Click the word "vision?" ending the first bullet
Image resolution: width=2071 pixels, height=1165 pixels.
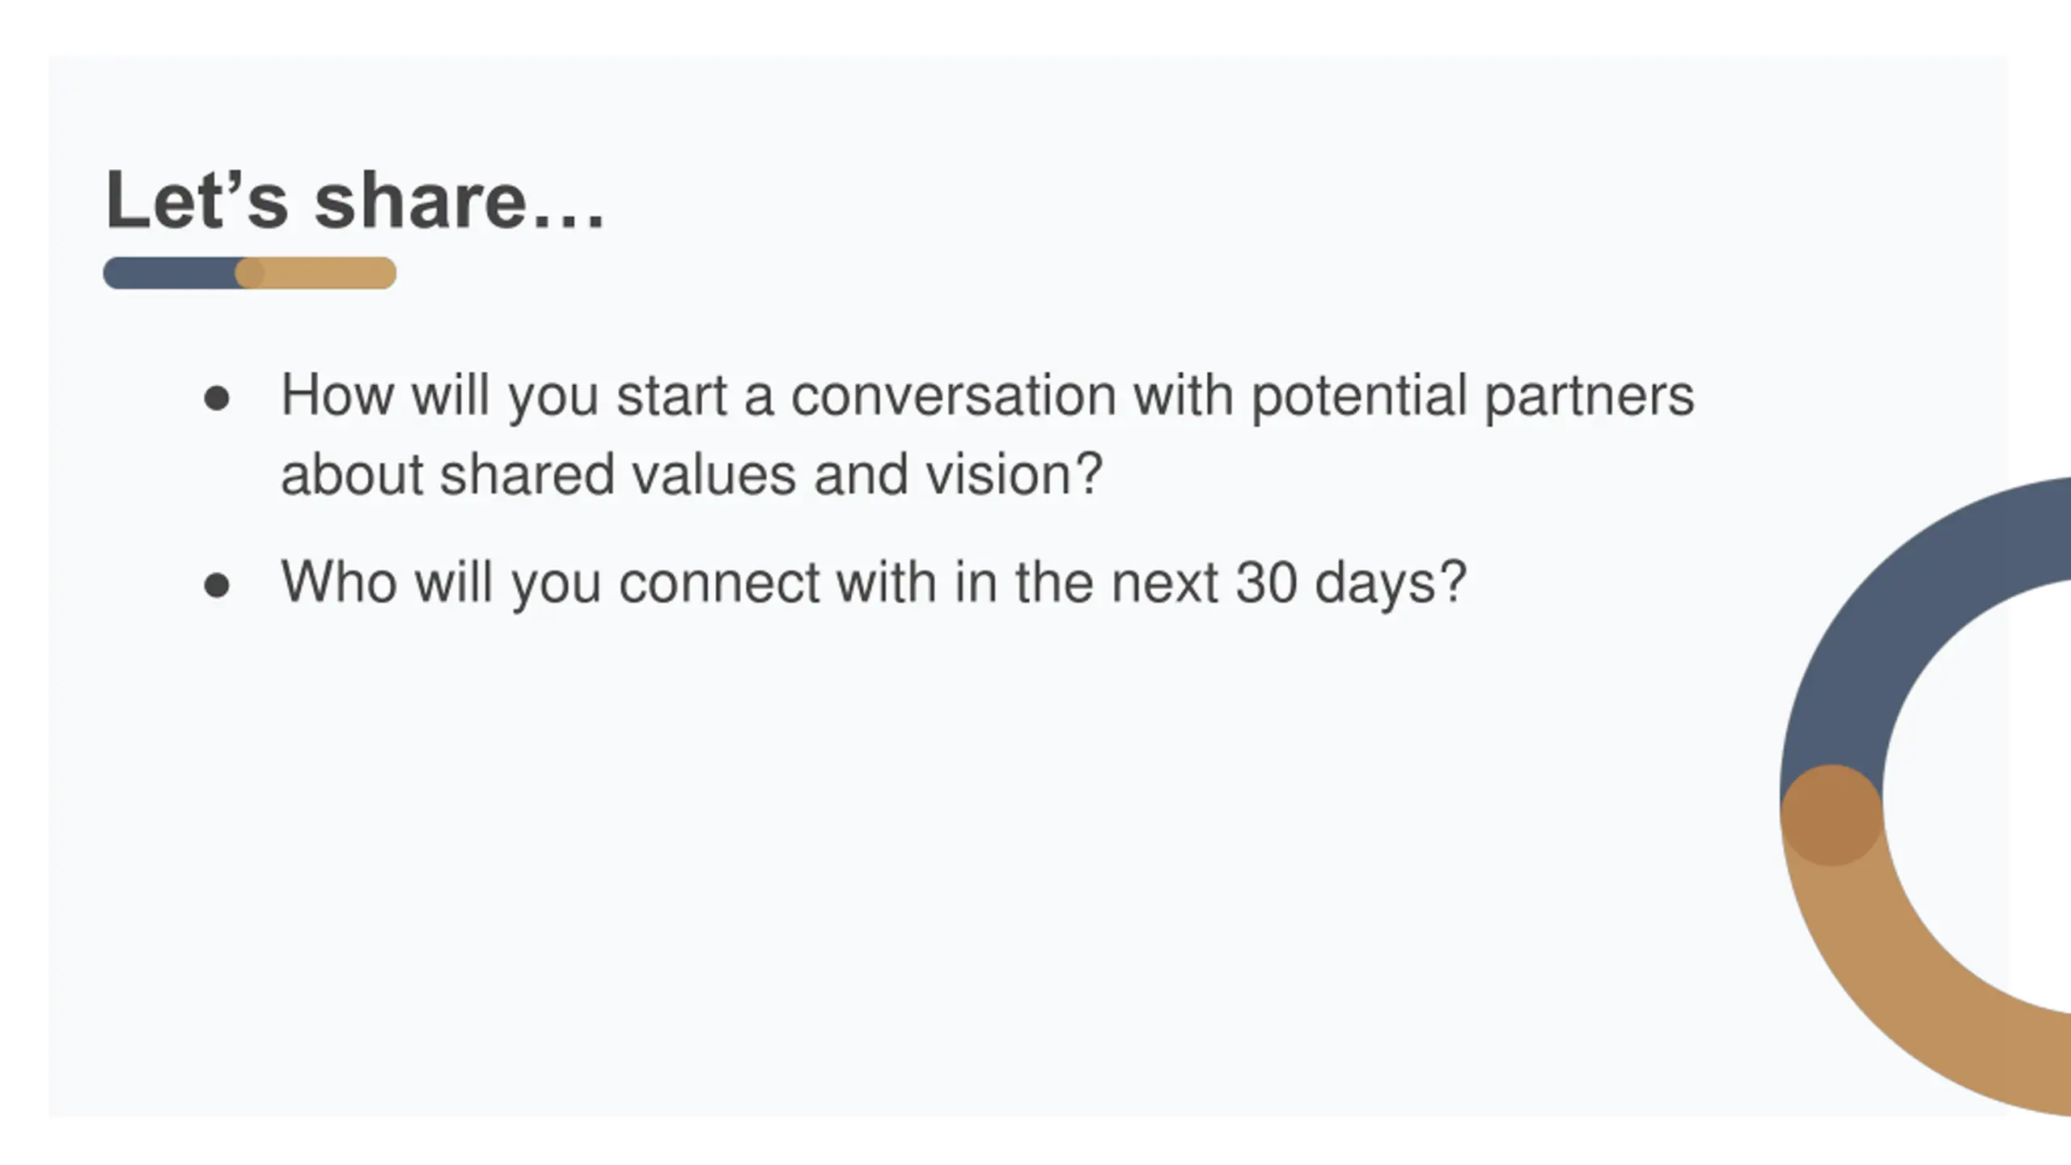click(x=1014, y=474)
